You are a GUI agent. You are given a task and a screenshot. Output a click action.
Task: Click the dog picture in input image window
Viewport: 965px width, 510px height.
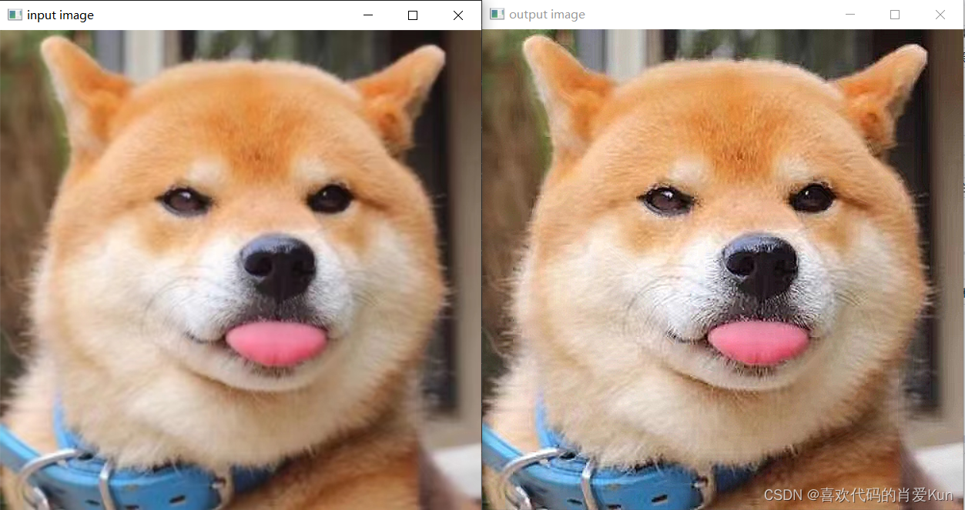point(240,270)
